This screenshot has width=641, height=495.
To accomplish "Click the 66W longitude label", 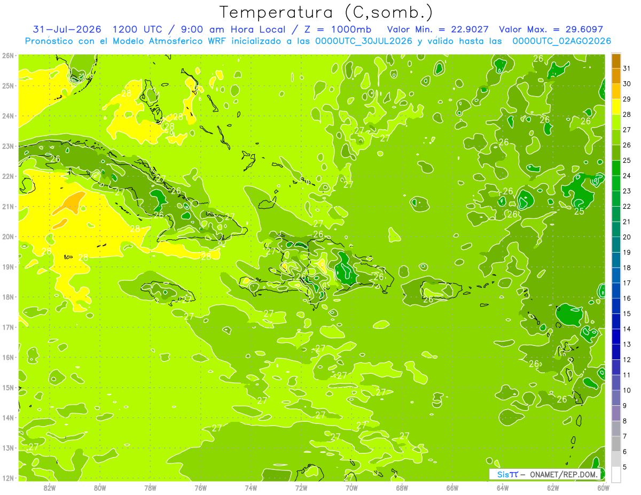I will tap(452, 488).
